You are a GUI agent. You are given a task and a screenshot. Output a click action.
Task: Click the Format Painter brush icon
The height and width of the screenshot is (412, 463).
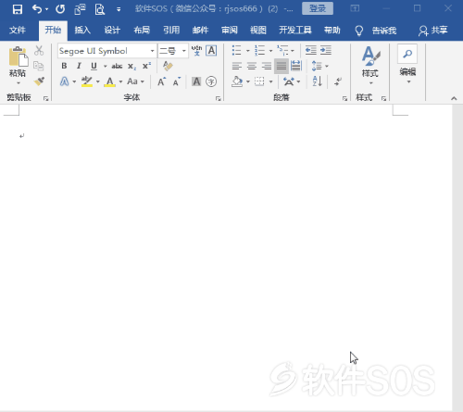39,81
